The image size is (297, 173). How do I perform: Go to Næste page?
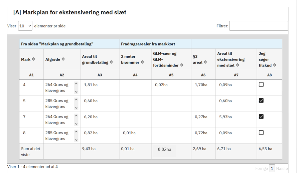(x=282, y=169)
